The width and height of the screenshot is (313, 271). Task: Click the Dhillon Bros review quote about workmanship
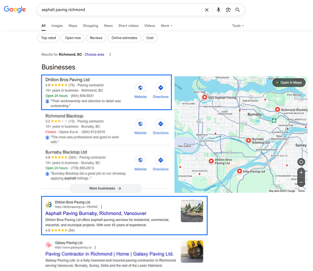click(86, 103)
